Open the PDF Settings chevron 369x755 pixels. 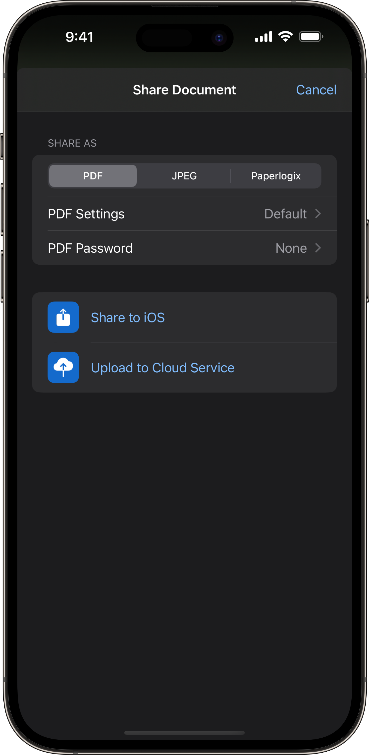point(318,214)
